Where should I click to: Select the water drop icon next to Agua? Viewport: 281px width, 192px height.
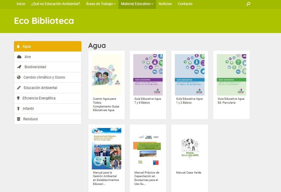(18, 46)
